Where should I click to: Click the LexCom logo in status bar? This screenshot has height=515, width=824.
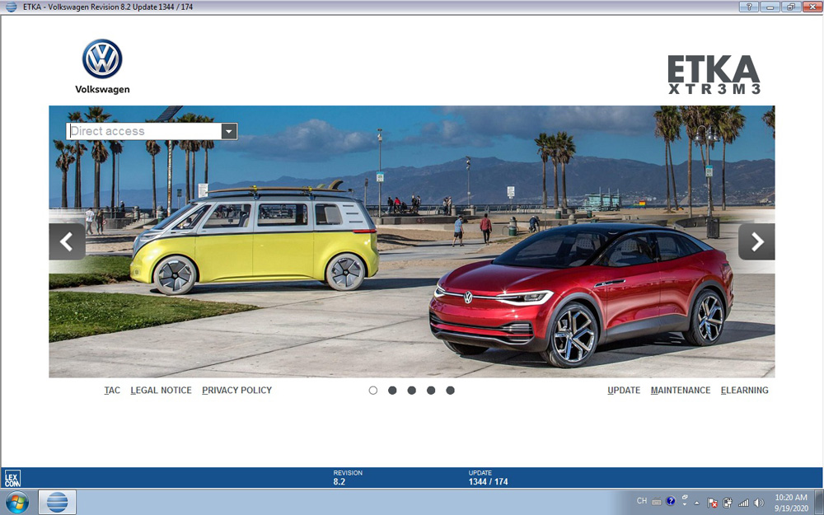pyautogui.click(x=12, y=478)
